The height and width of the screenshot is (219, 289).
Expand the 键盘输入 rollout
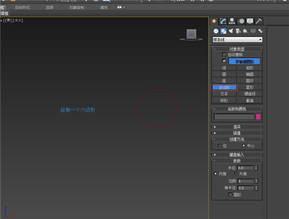tap(237, 154)
